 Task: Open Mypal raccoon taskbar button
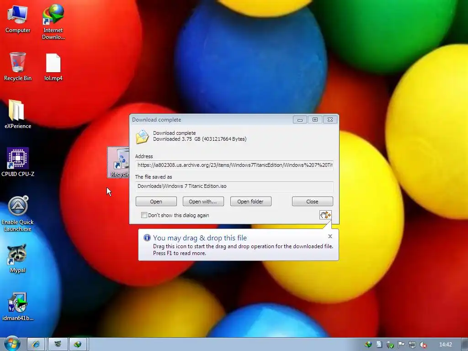[x=58, y=345]
